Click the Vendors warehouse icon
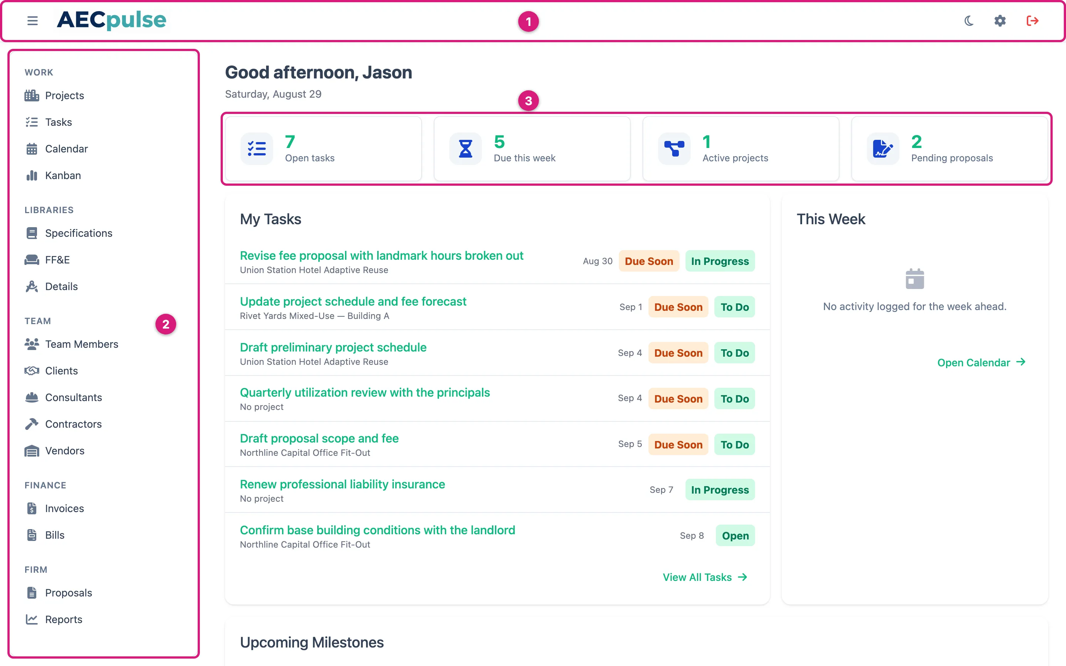The image size is (1066, 666). 32,451
